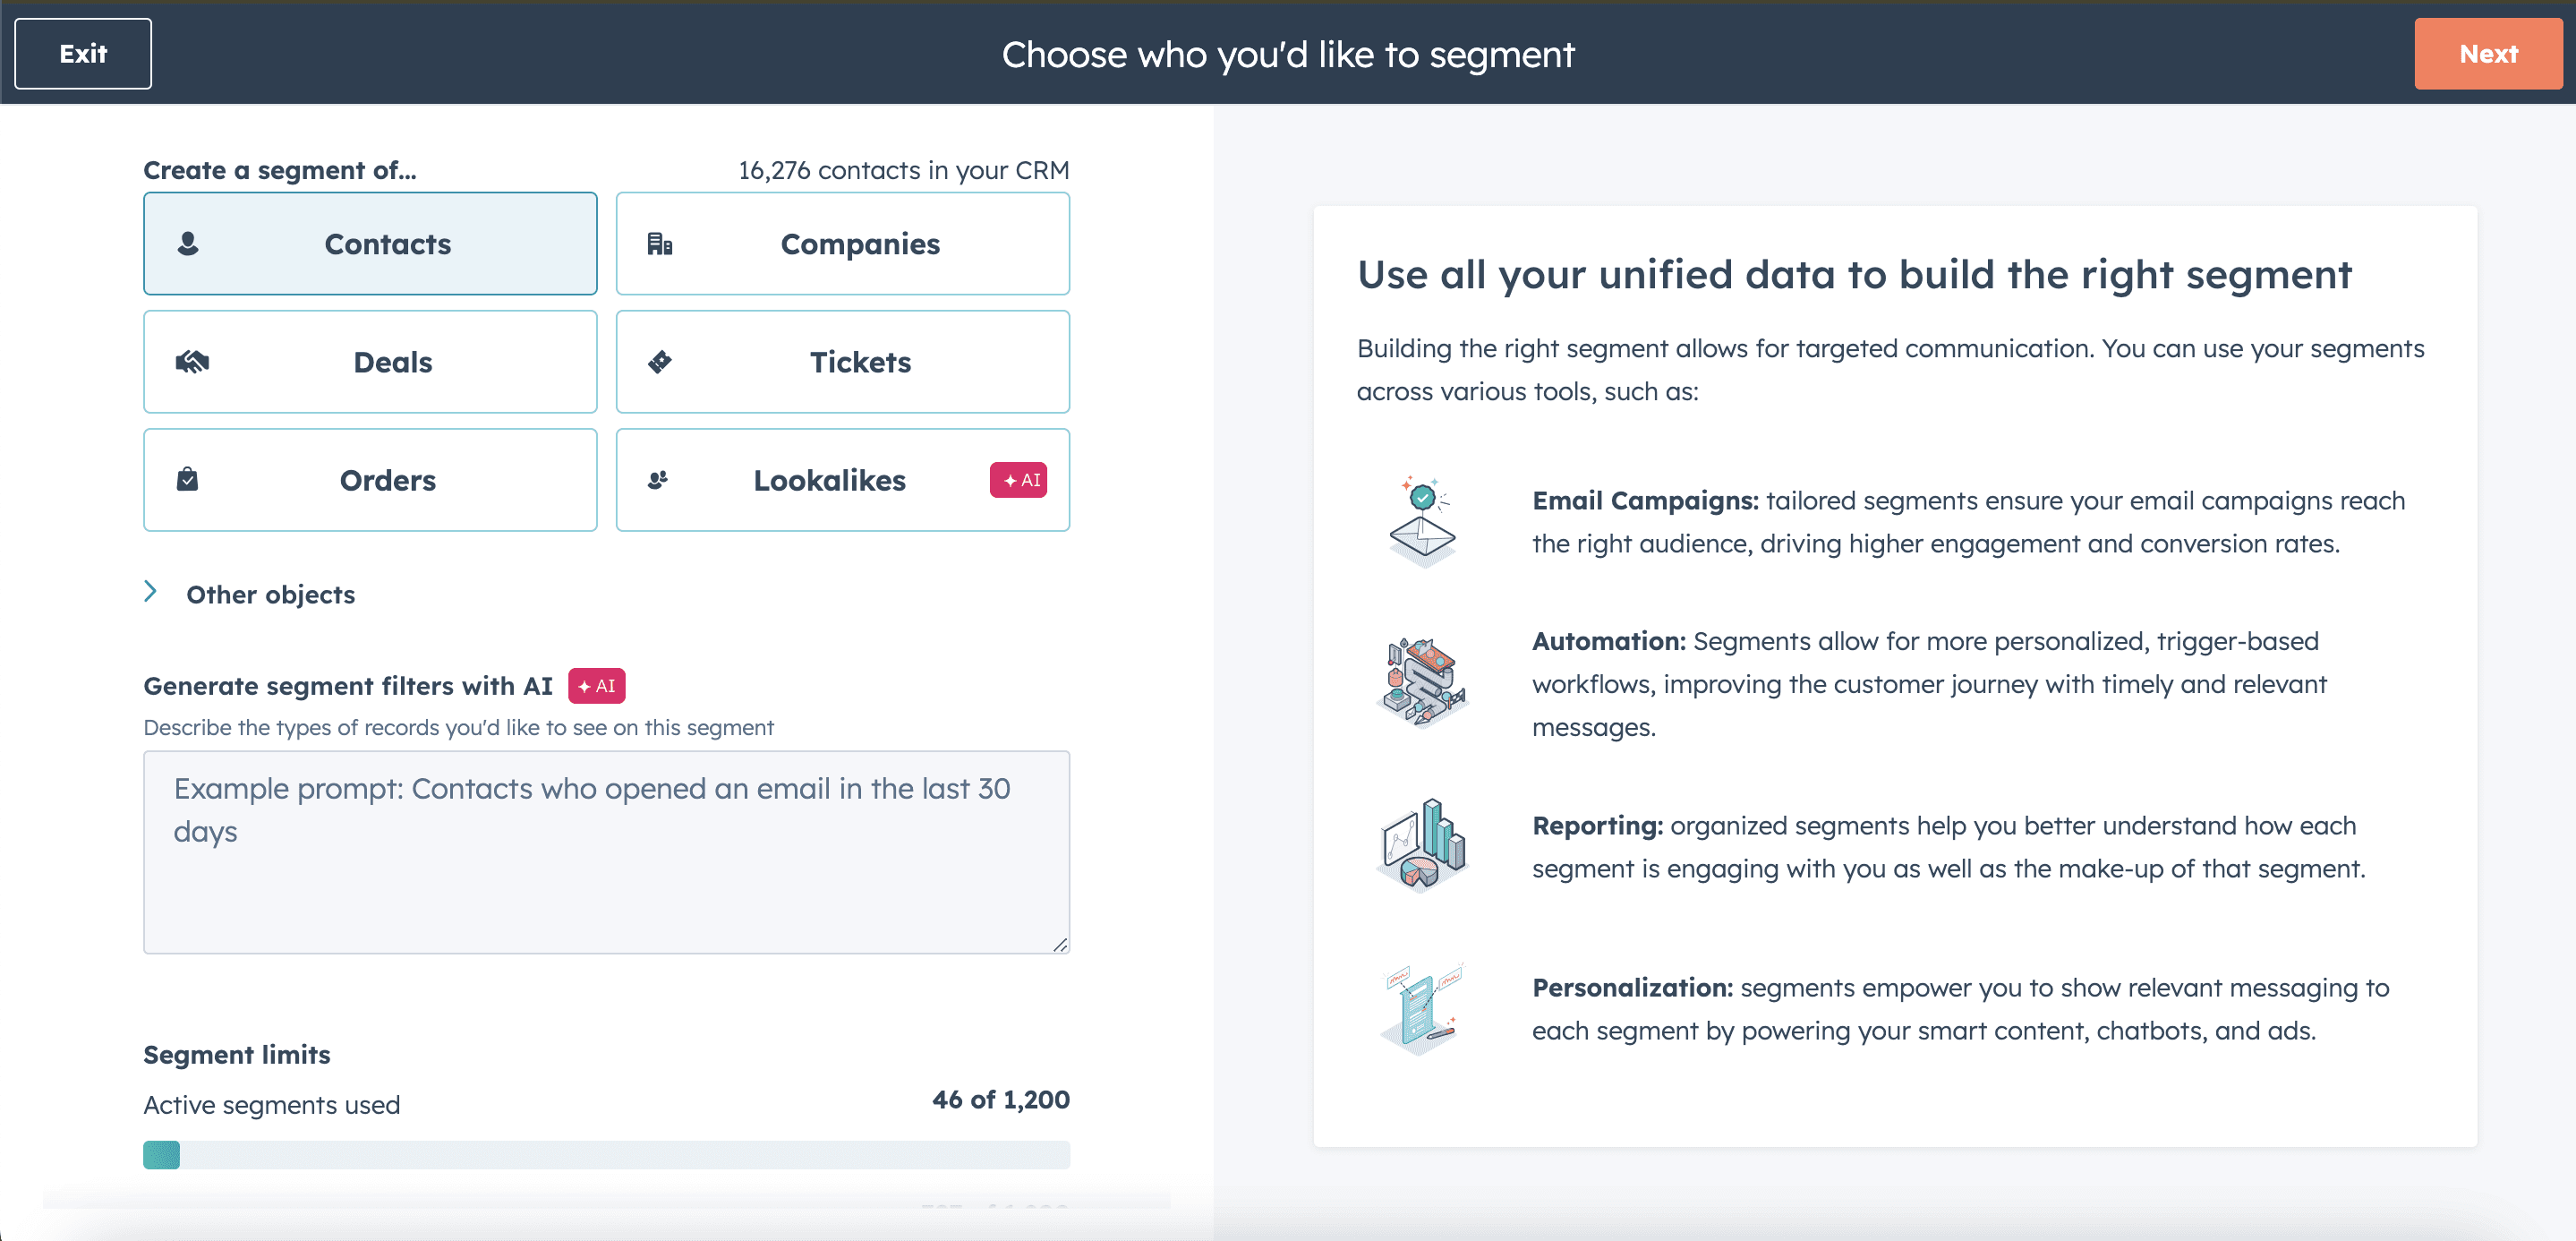2576x1241 pixels.
Task: Click the Next button
Action: (x=2488, y=53)
